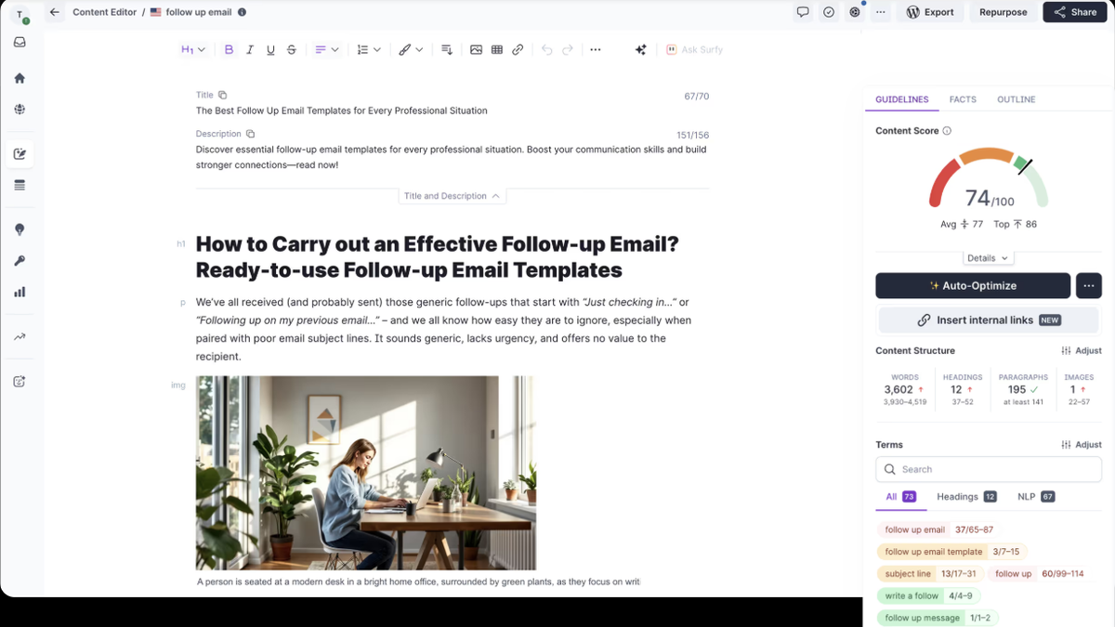The height and width of the screenshot is (627, 1115).
Task: Open the inbox icon in left sidebar
Action: 20,43
